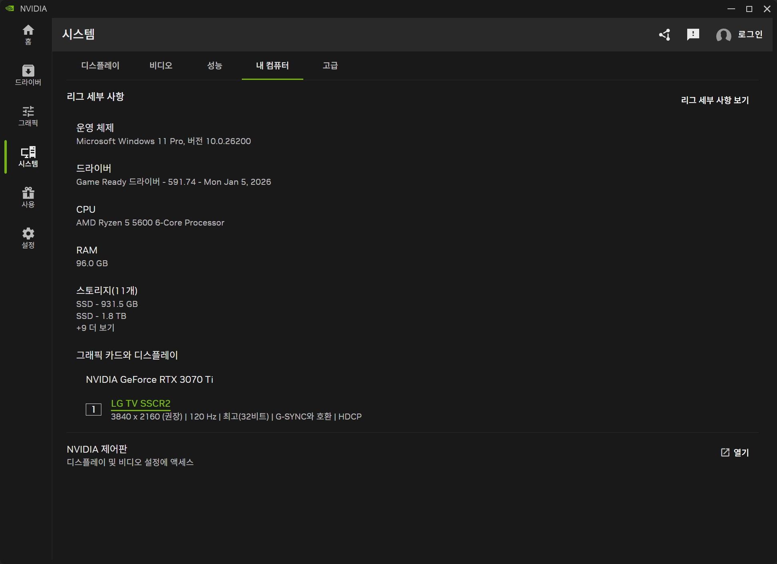The height and width of the screenshot is (564, 777).
Task: Expand storage list with +9 더 보기
Action: 95,328
